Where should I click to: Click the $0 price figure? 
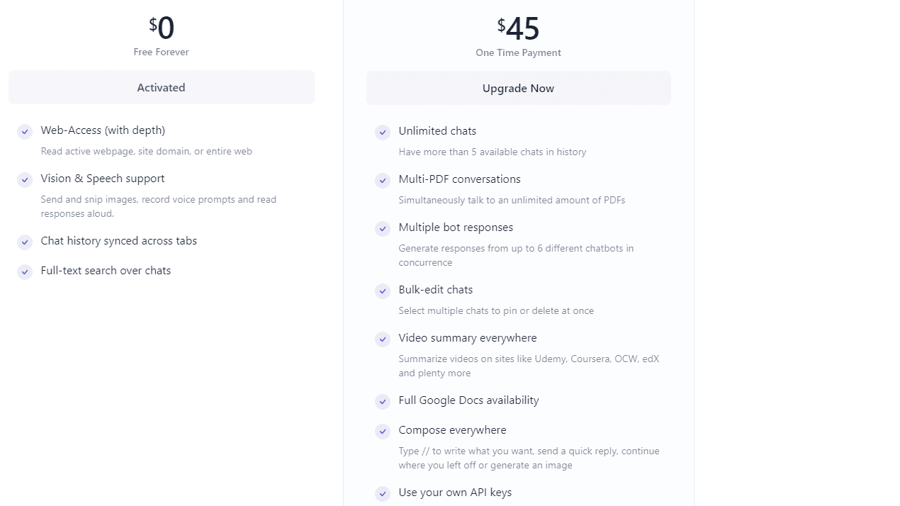[162, 27]
